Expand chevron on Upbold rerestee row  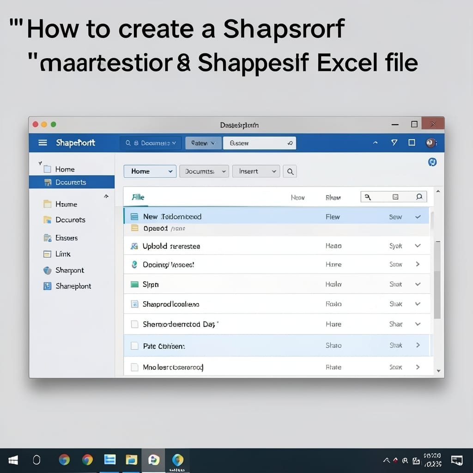[x=418, y=246]
